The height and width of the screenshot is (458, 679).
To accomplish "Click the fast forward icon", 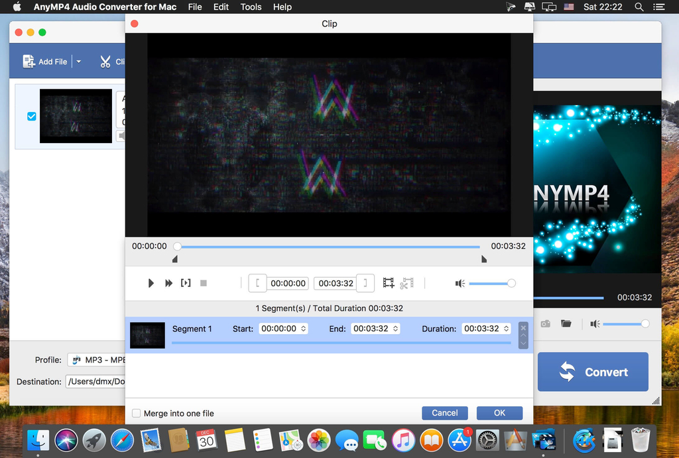I will pyautogui.click(x=169, y=283).
